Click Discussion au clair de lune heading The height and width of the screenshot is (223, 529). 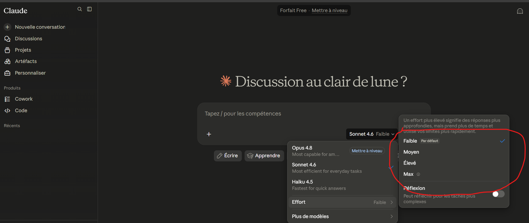pos(321,82)
